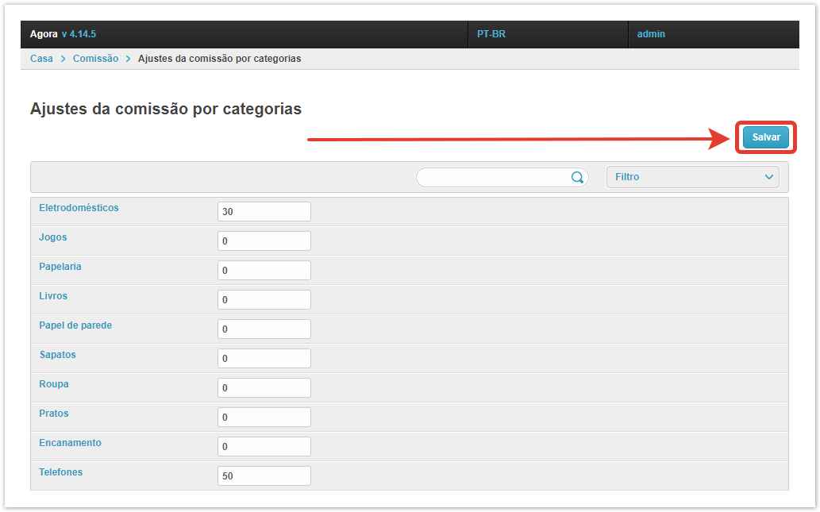Navigate to Comissão breadcrumb link
820x512 pixels.
click(95, 59)
